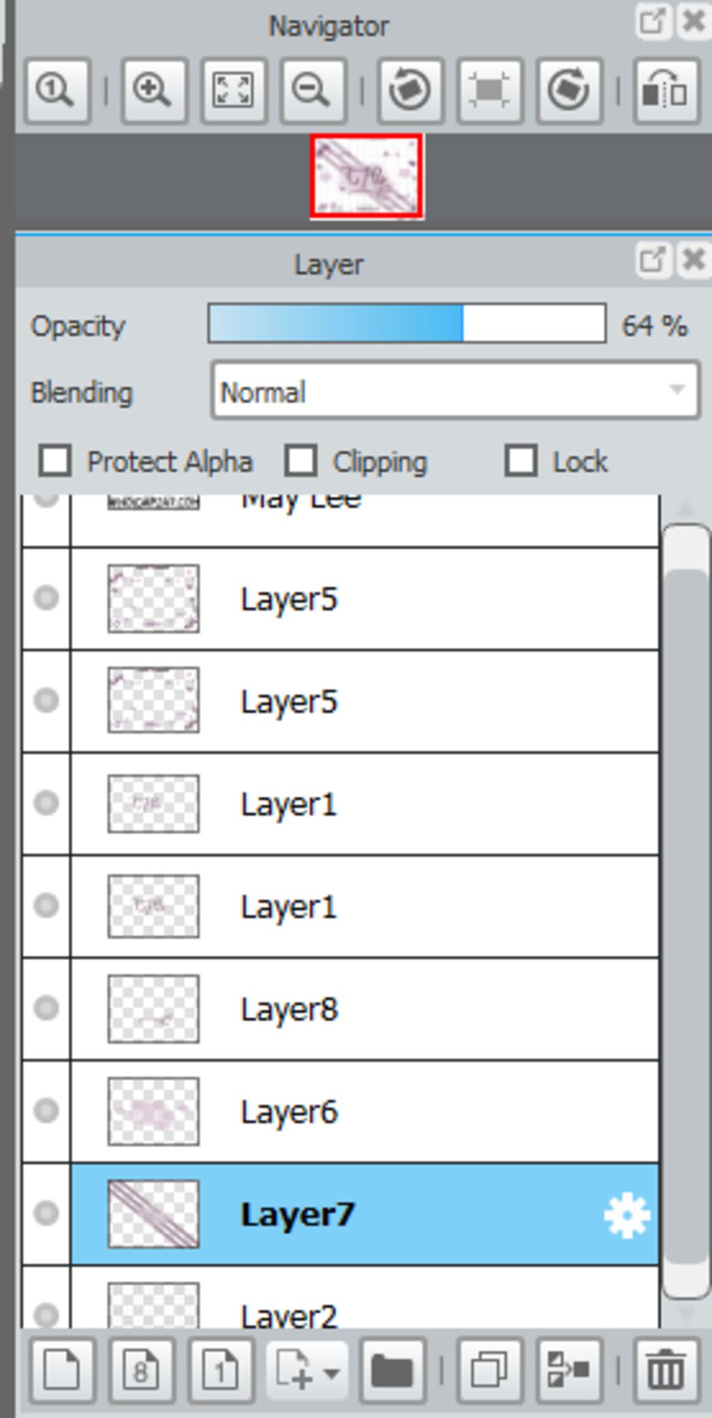Screen dimensions: 712x1418
Task: Toggle visibility of Layer8
Action: pos(47,1007)
